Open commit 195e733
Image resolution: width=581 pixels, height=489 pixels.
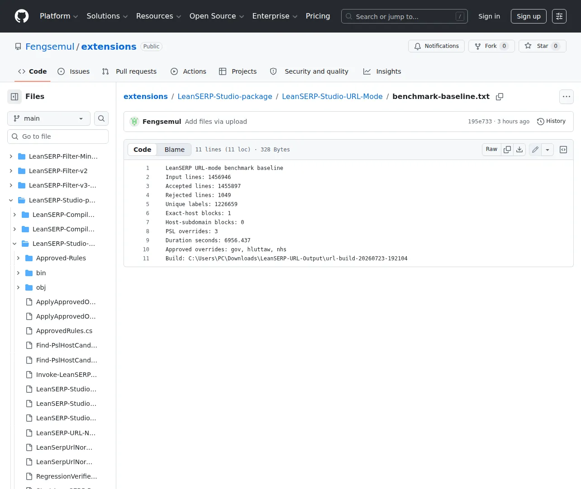point(480,122)
